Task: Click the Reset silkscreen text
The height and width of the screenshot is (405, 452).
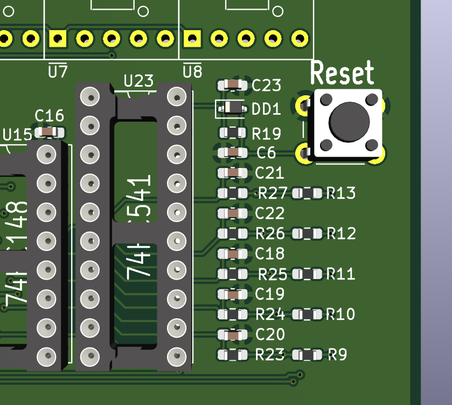Action: pos(342,73)
